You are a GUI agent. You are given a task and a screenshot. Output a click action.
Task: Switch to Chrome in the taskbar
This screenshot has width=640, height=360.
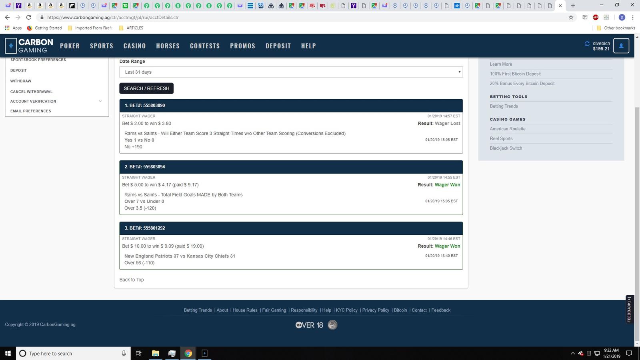188,353
